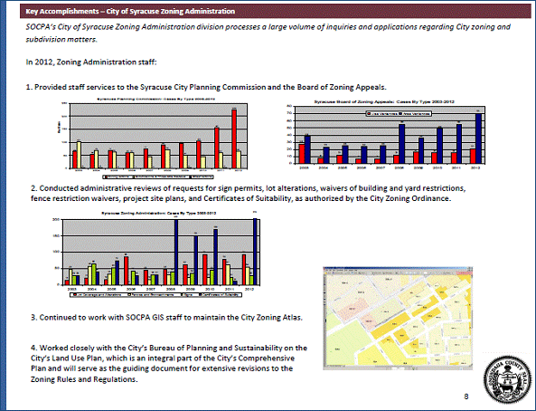
Task: Click the 'Use Variances / Area Variances' chart legend
Action: (x=399, y=113)
